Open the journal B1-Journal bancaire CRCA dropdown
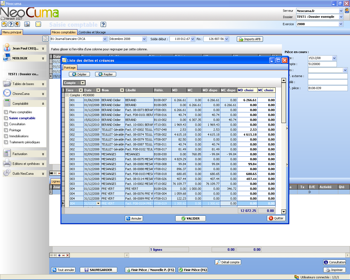Image resolution: width=350 pixels, height=280 pixels. coord(105,39)
